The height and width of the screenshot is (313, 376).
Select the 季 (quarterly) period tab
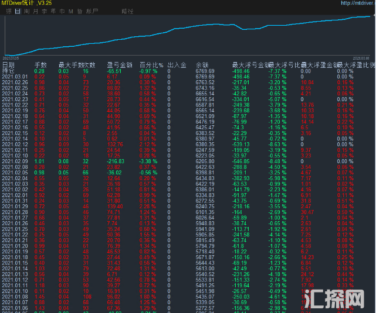[45, 11]
